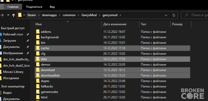The width and height of the screenshot is (208, 101).
Task: Refresh the current folder view
Action: pyautogui.click(x=174, y=15)
